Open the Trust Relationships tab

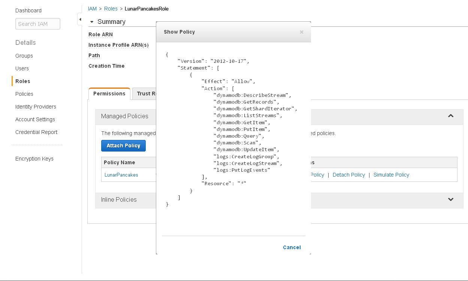point(144,94)
